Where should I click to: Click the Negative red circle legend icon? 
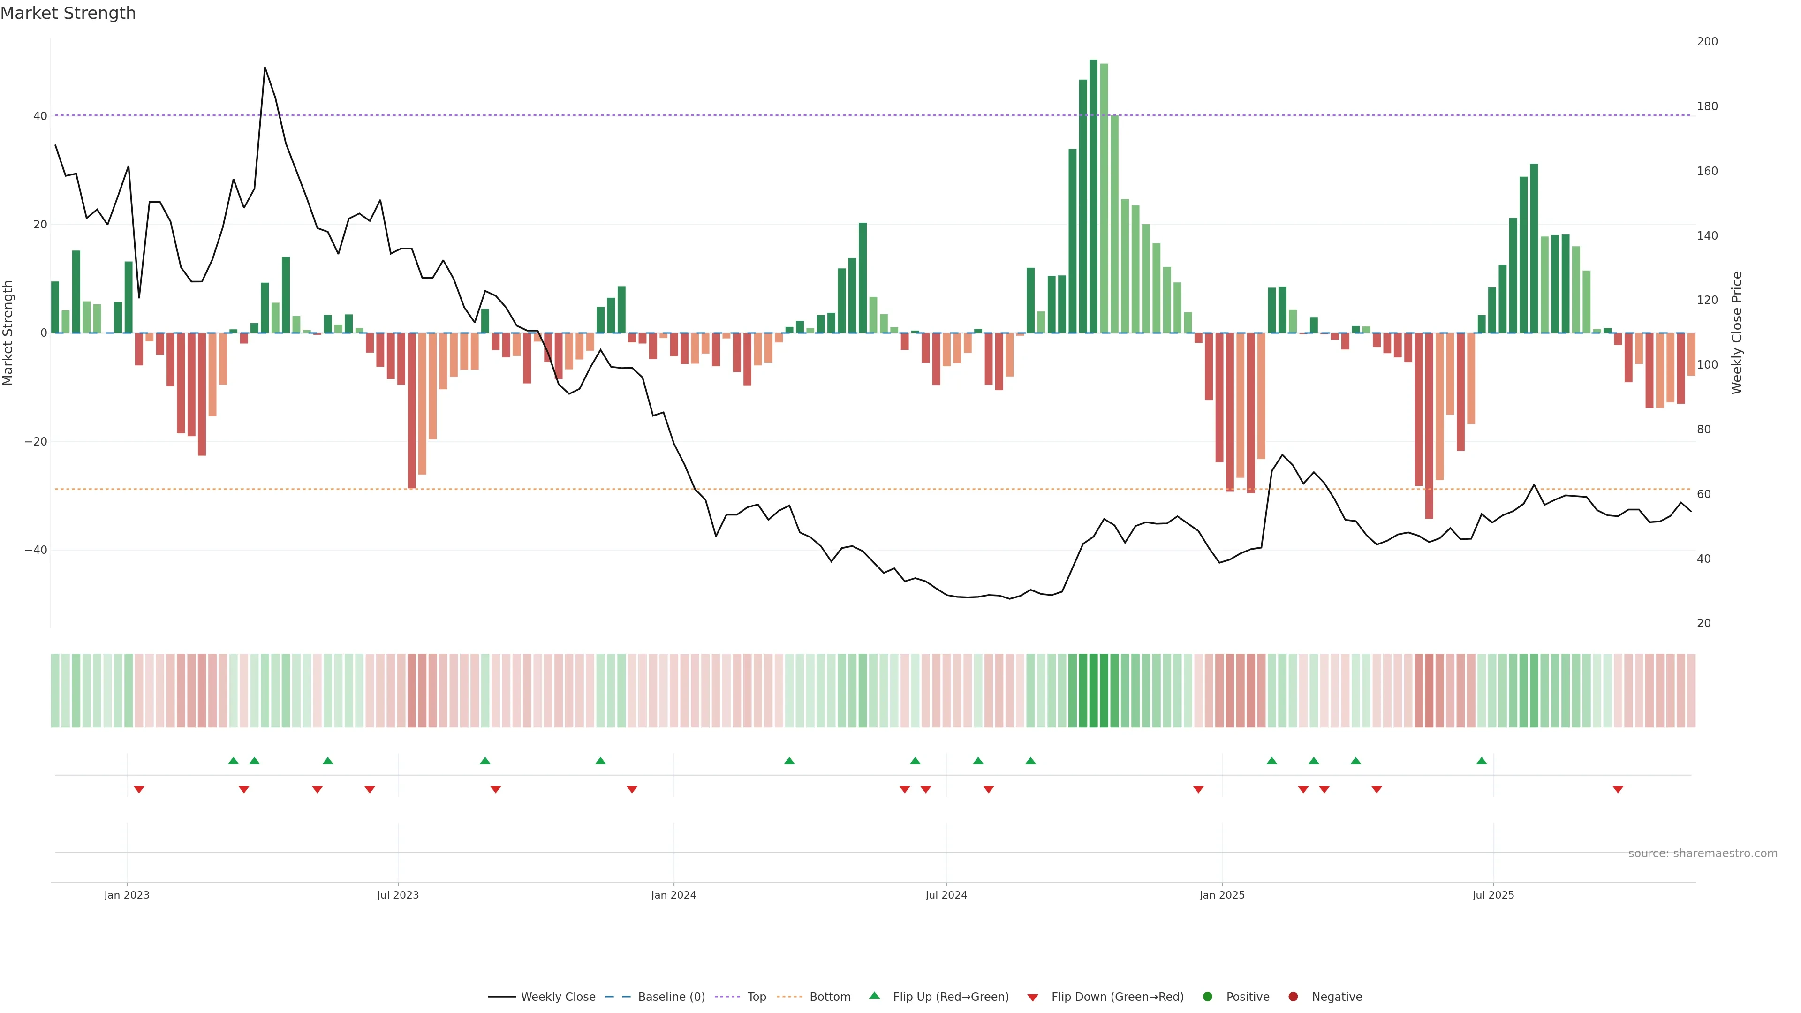[x=1293, y=997]
